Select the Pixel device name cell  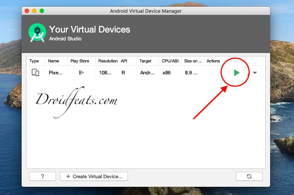(56, 73)
